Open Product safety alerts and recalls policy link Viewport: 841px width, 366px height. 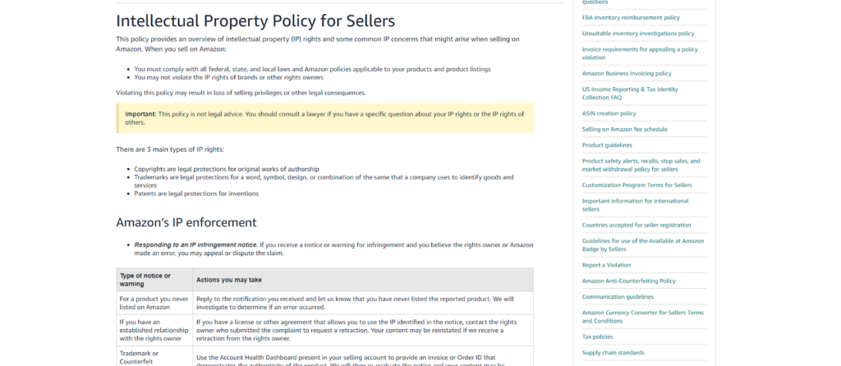tap(641, 165)
